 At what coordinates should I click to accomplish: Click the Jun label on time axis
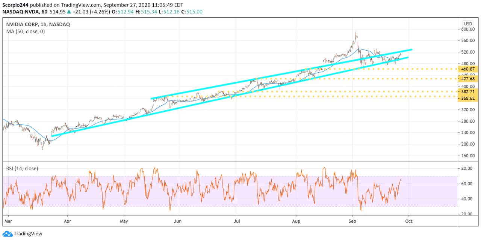[x=178, y=221]
